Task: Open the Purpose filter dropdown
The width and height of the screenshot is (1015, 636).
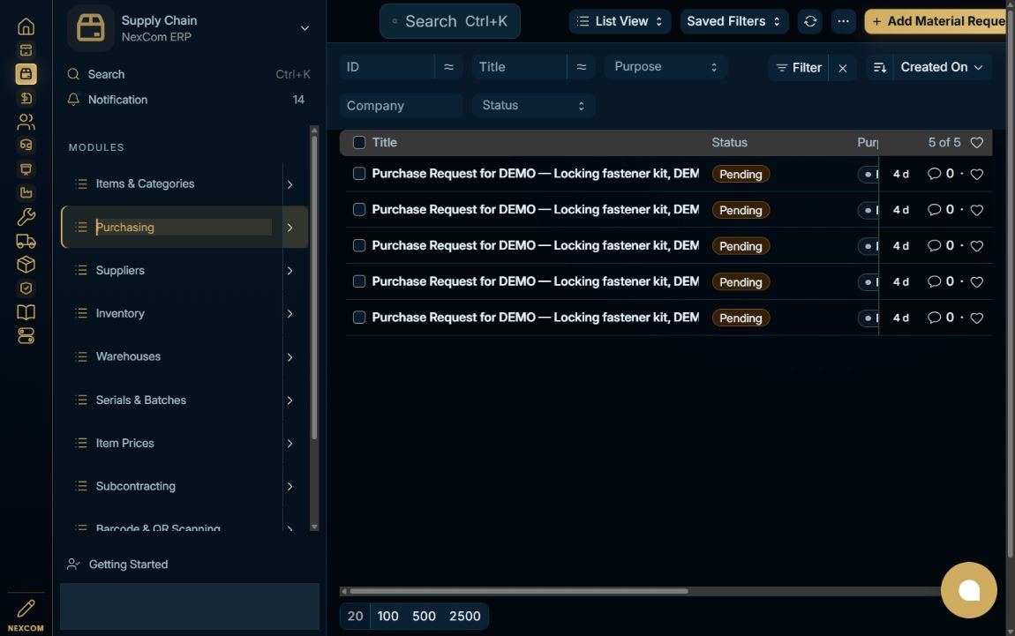Action: click(x=666, y=67)
